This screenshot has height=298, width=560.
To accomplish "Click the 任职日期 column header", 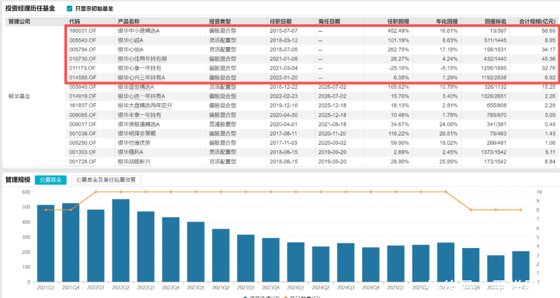I will 281,21.
